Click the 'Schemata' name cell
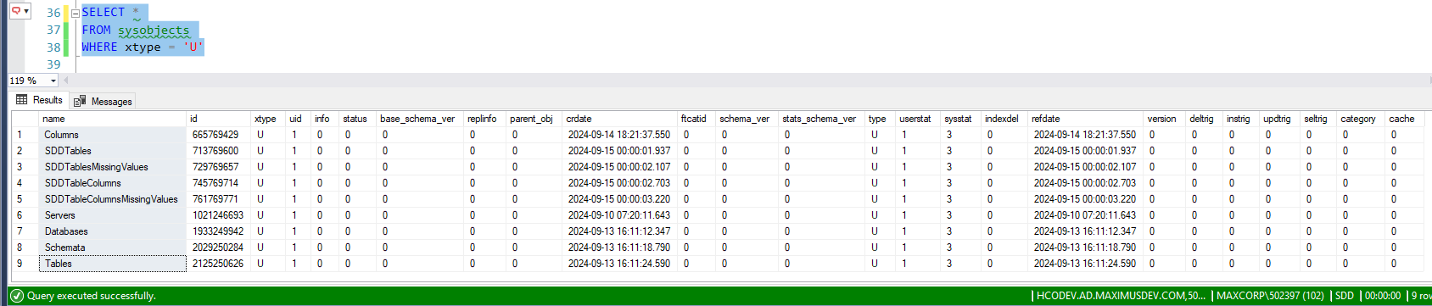 (x=112, y=248)
